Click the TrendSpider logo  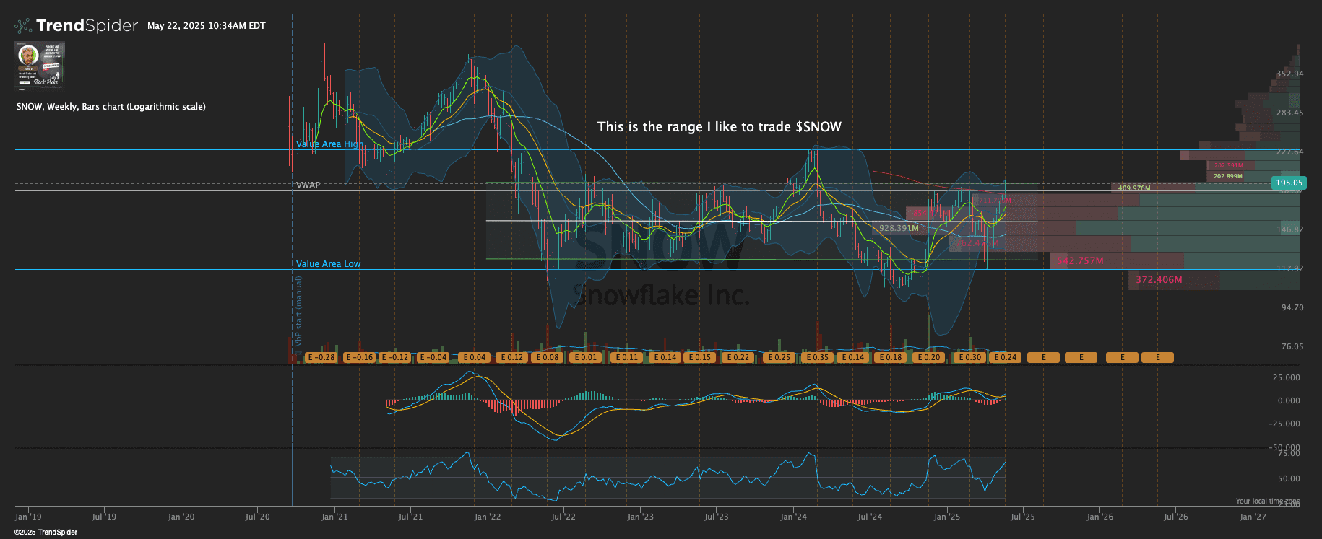click(x=76, y=26)
